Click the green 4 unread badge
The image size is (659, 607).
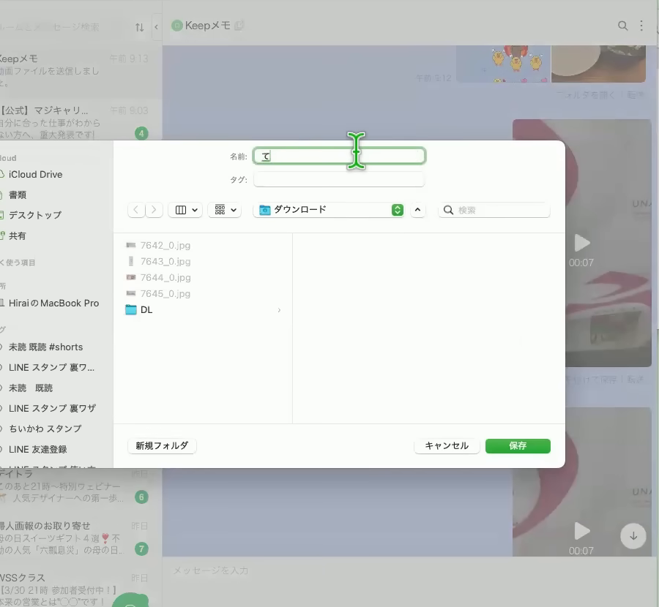141,134
